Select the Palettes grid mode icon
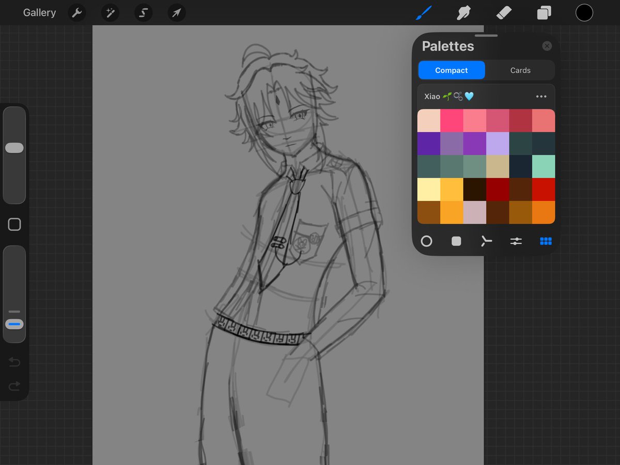Viewport: 620px width, 465px height. click(x=546, y=241)
